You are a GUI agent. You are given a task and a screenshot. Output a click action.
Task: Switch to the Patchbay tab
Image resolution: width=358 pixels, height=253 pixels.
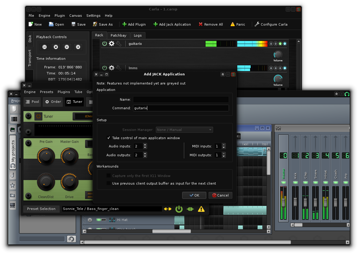click(x=119, y=35)
